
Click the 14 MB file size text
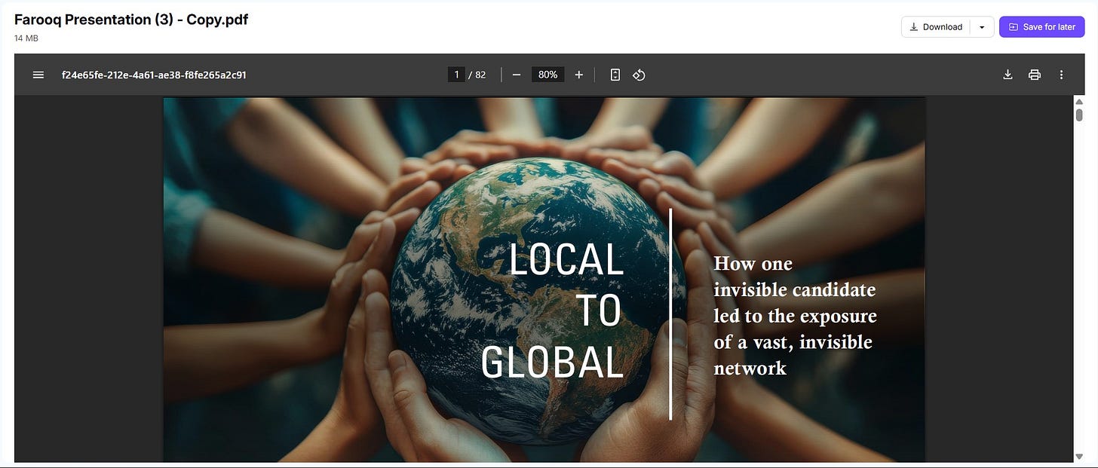(x=26, y=38)
